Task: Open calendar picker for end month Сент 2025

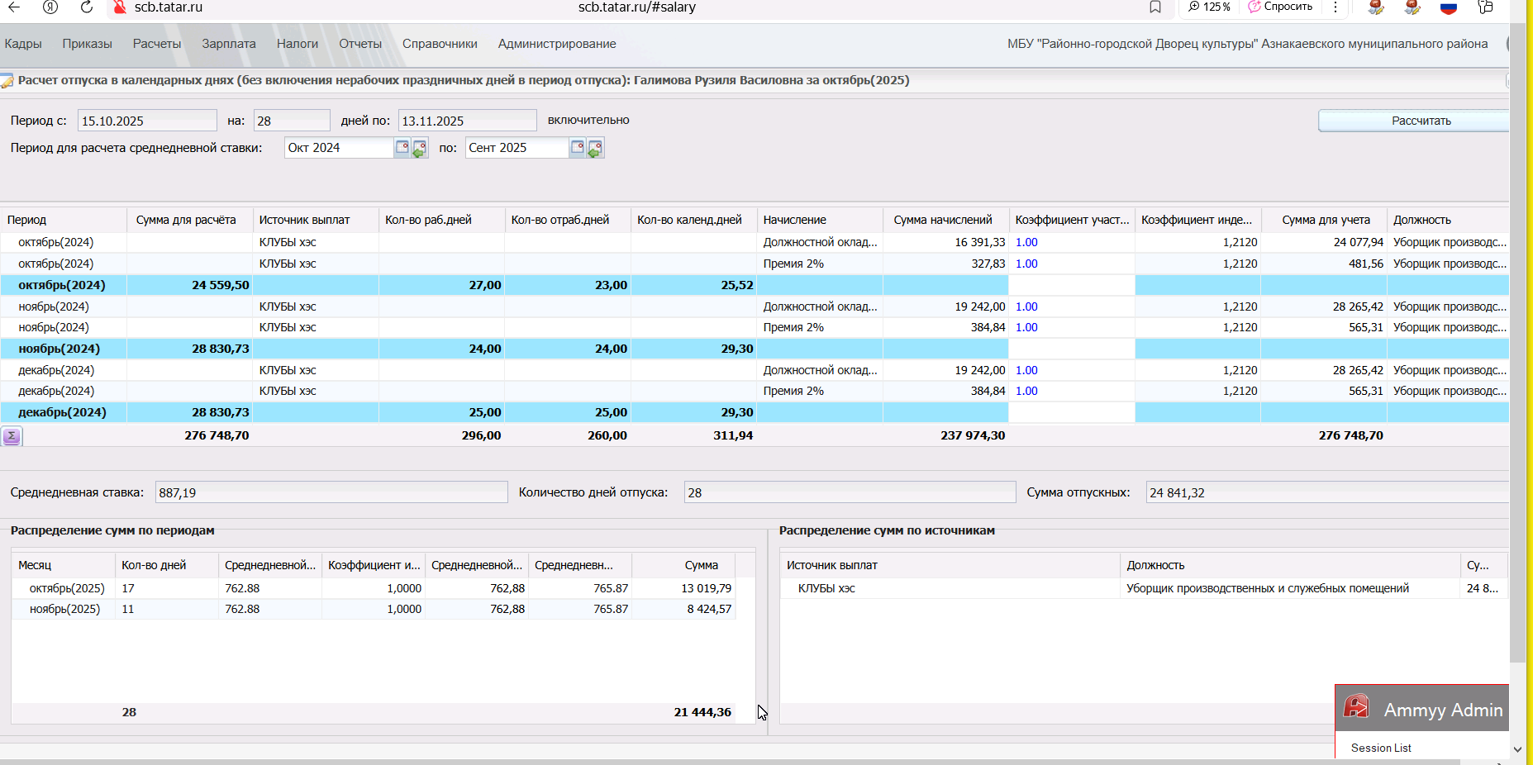Action: pyautogui.click(x=577, y=148)
